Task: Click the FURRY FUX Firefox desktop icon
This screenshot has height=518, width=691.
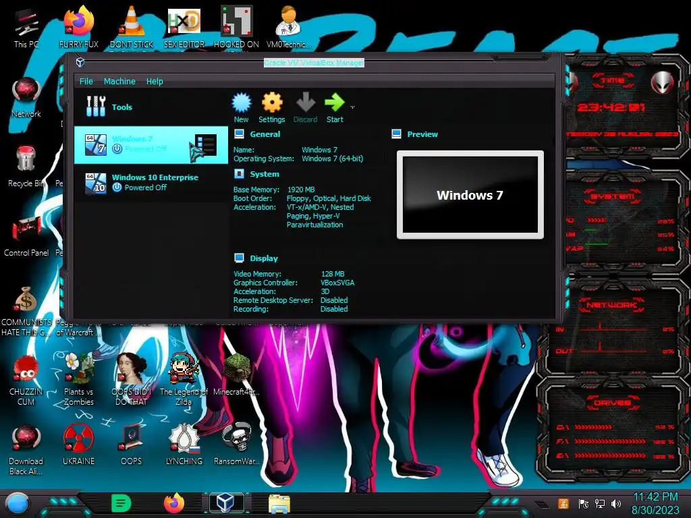Action: [x=78, y=27]
